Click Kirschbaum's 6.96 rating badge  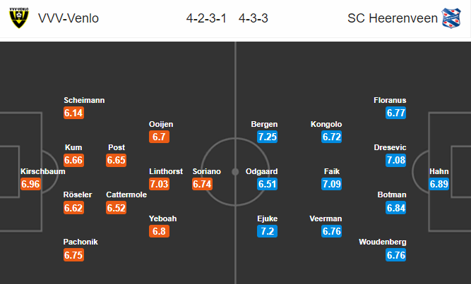[x=30, y=184]
